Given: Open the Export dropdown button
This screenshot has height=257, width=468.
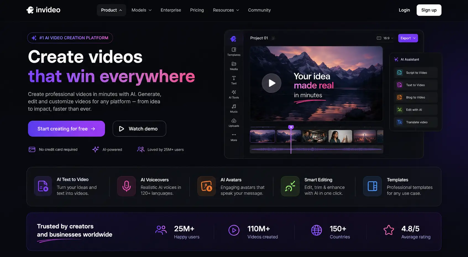Looking at the screenshot, I should tap(408, 38).
